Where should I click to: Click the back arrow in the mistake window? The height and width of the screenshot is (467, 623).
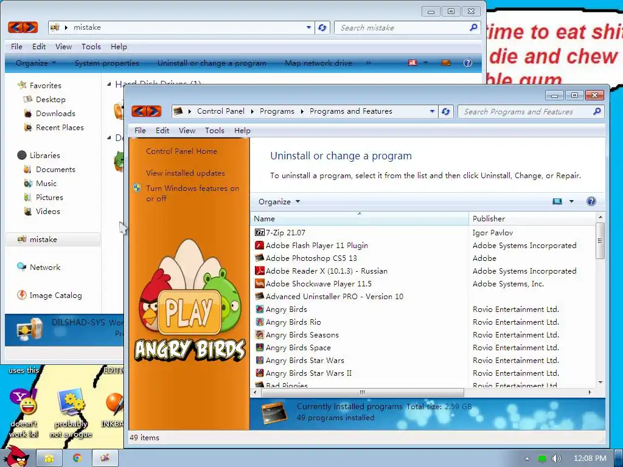point(15,27)
